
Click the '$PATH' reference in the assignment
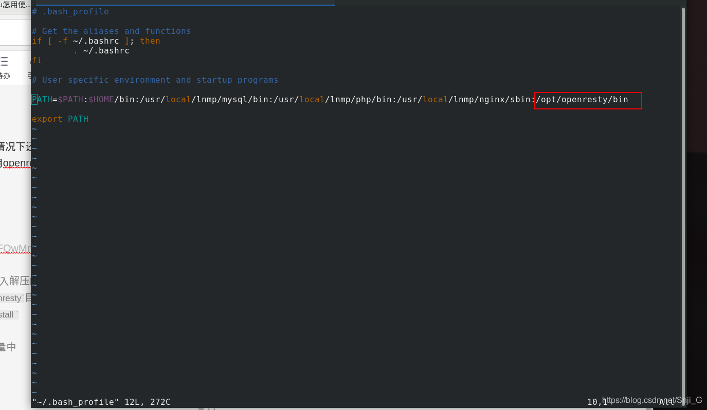pyautogui.click(x=70, y=99)
